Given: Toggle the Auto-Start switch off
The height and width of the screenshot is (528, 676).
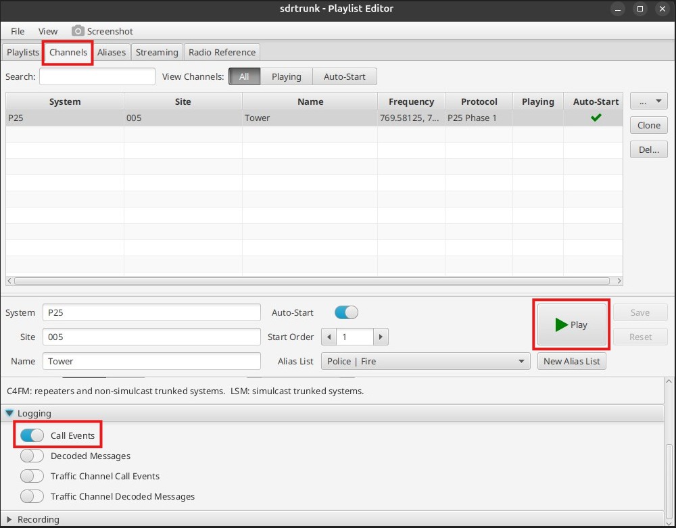Looking at the screenshot, I should point(346,312).
